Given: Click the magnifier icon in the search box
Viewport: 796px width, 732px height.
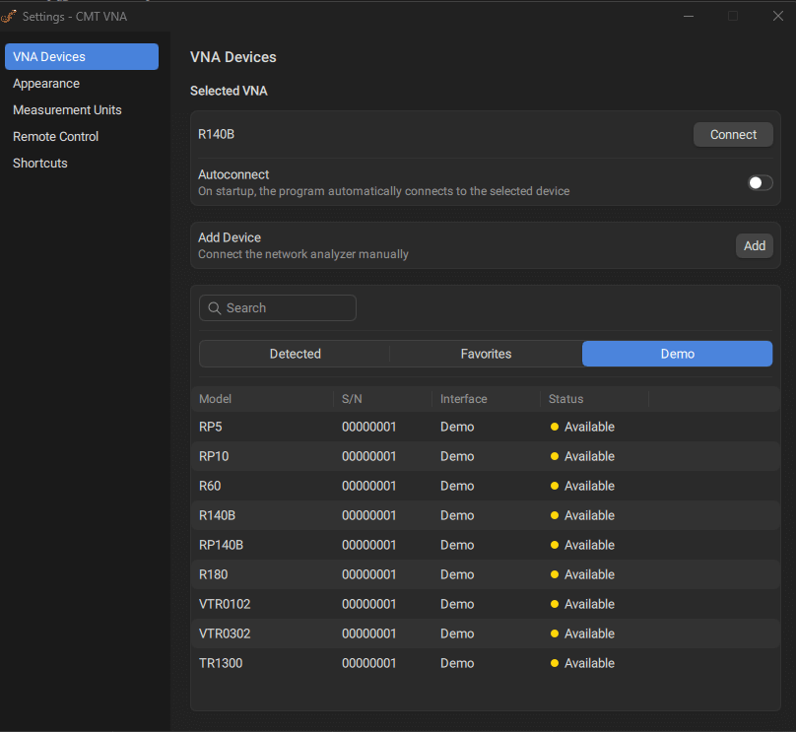Looking at the screenshot, I should click(214, 308).
